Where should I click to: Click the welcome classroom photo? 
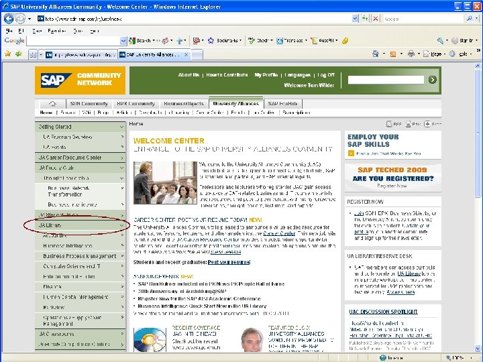tap(165, 183)
